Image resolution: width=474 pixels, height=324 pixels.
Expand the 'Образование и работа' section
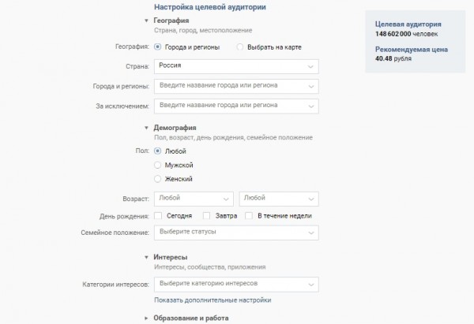(146, 318)
